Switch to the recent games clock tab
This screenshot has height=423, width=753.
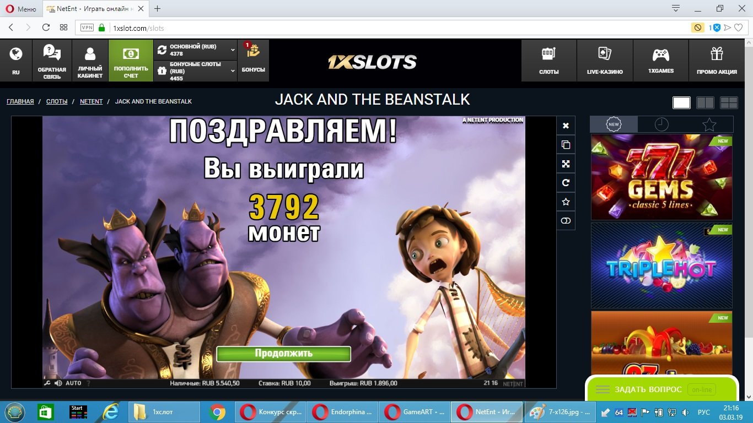click(661, 124)
